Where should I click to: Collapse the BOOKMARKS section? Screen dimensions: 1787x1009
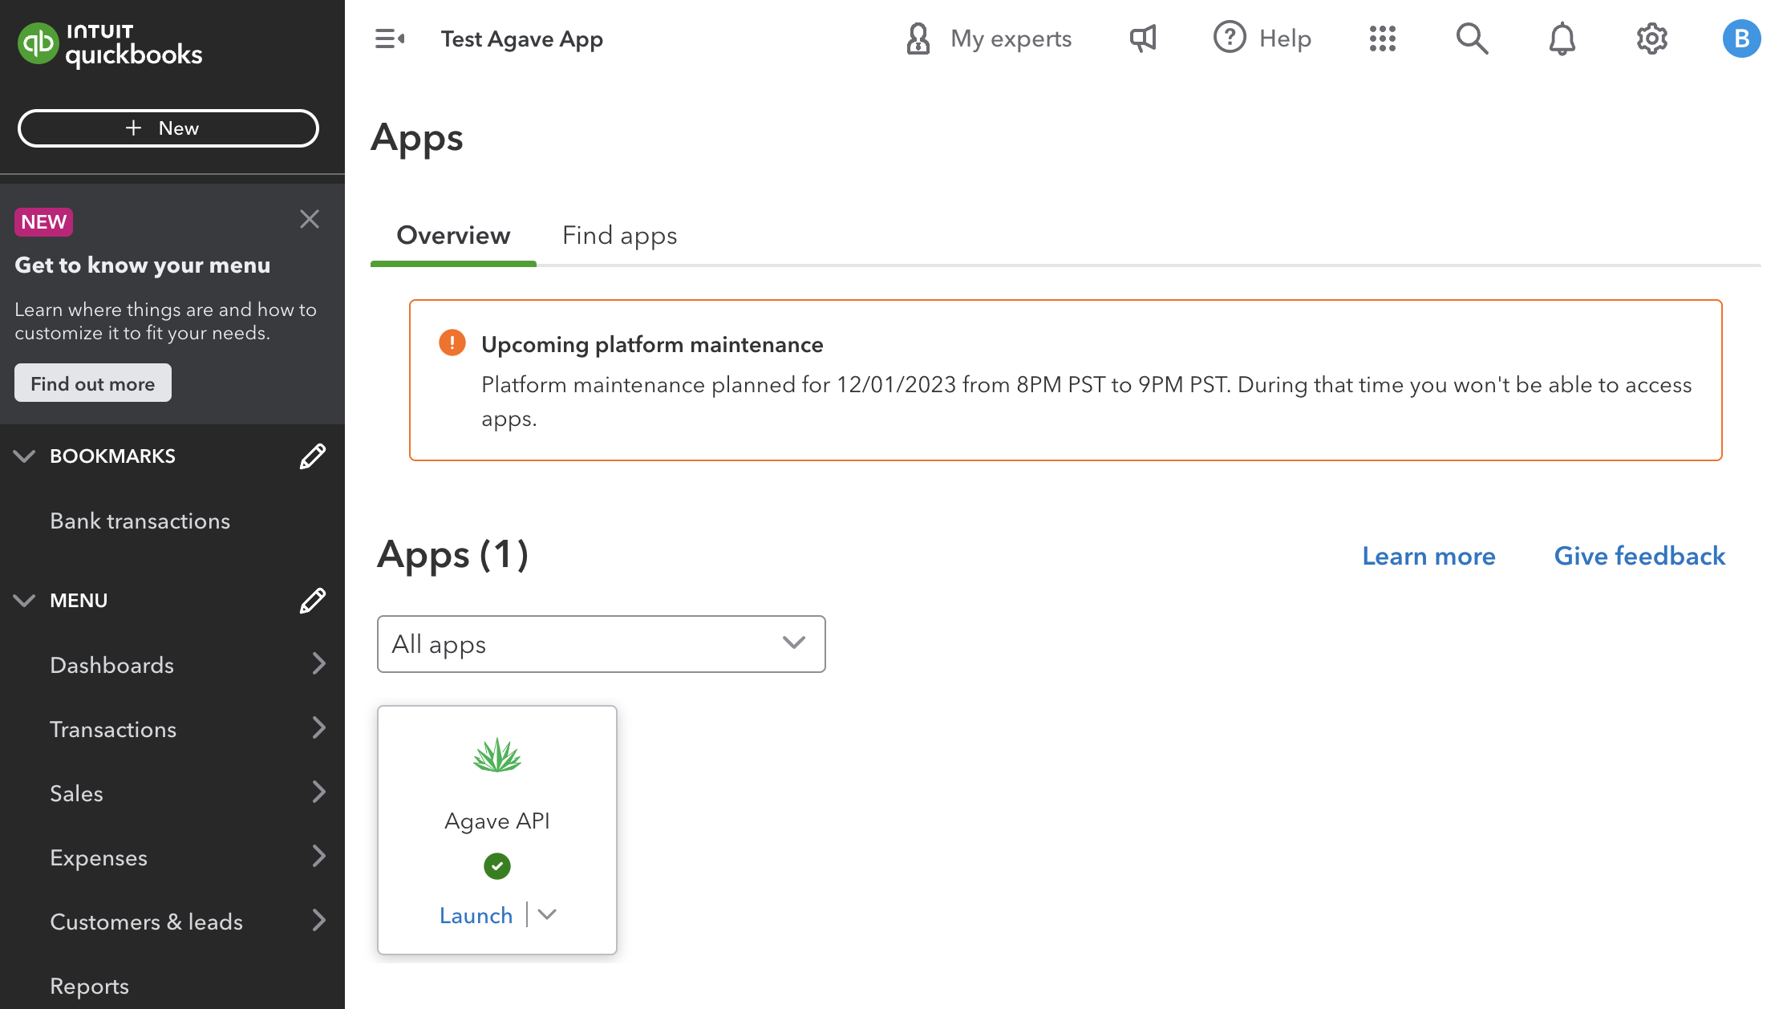coord(24,456)
